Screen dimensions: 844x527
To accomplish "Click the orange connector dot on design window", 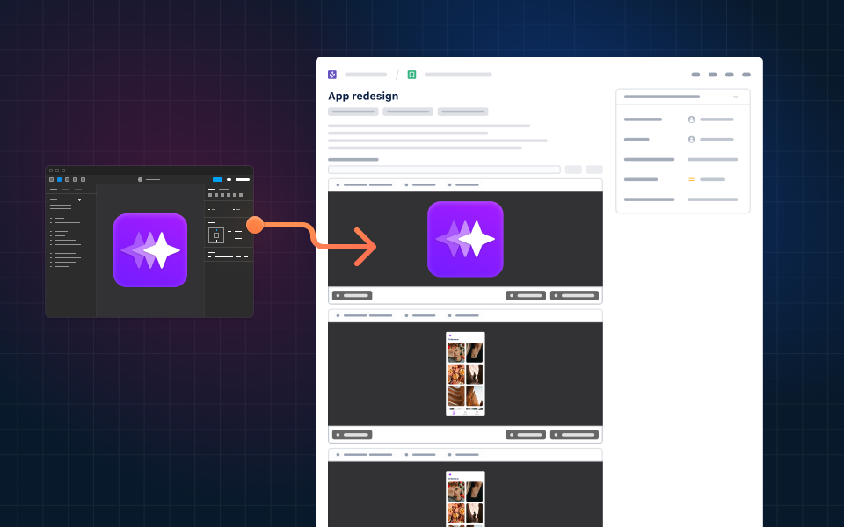I will 255,225.
